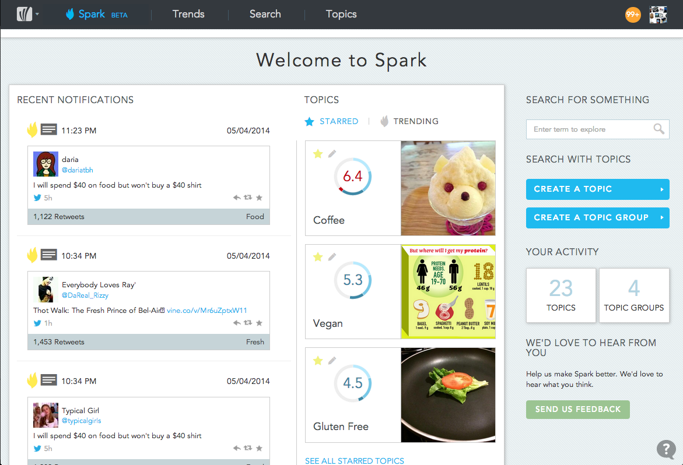Click the Send Us Feedback button
This screenshot has height=465, width=683.
point(577,409)
